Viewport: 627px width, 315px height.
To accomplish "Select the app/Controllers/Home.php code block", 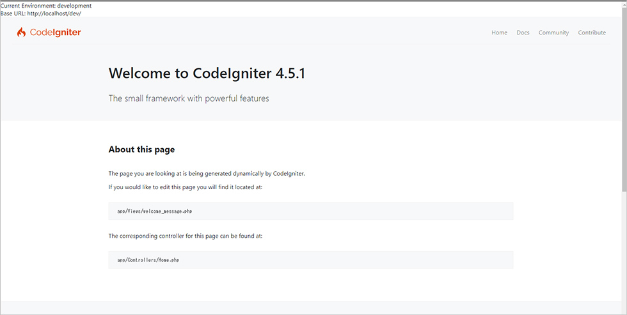I will pos(311,260).
